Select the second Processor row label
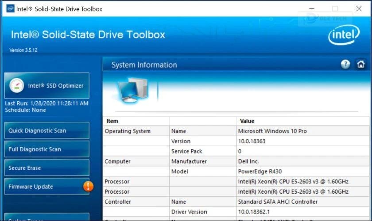The width and height of the screenshot is (372, 221). point(117,192)
